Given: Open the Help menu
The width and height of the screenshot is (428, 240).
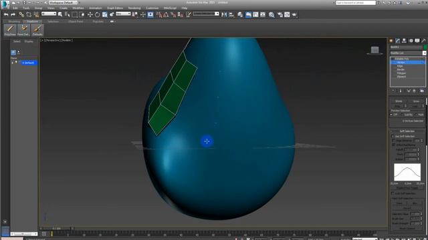Looking at the screenshot, I should pyautogui.click(x=185, y=8).
